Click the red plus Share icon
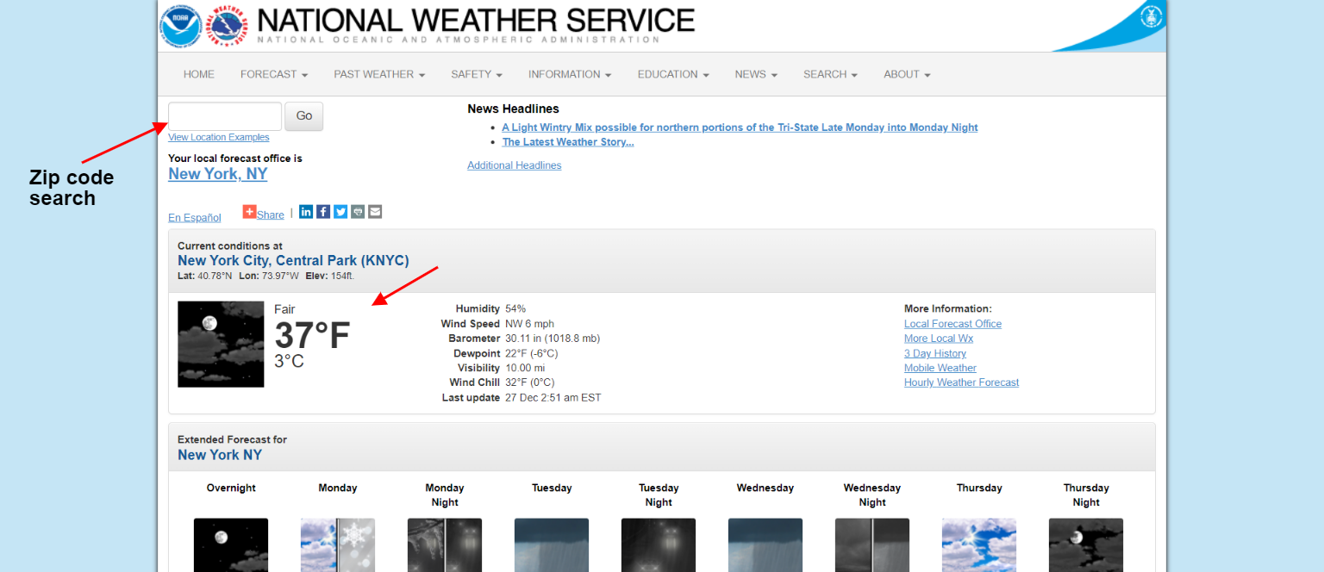This screenshot has height=572, width=1324. click(x=249, y=212)
